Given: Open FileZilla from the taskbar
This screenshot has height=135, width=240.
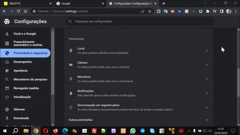Looking at the screenshot, I should tap(94, 131).
